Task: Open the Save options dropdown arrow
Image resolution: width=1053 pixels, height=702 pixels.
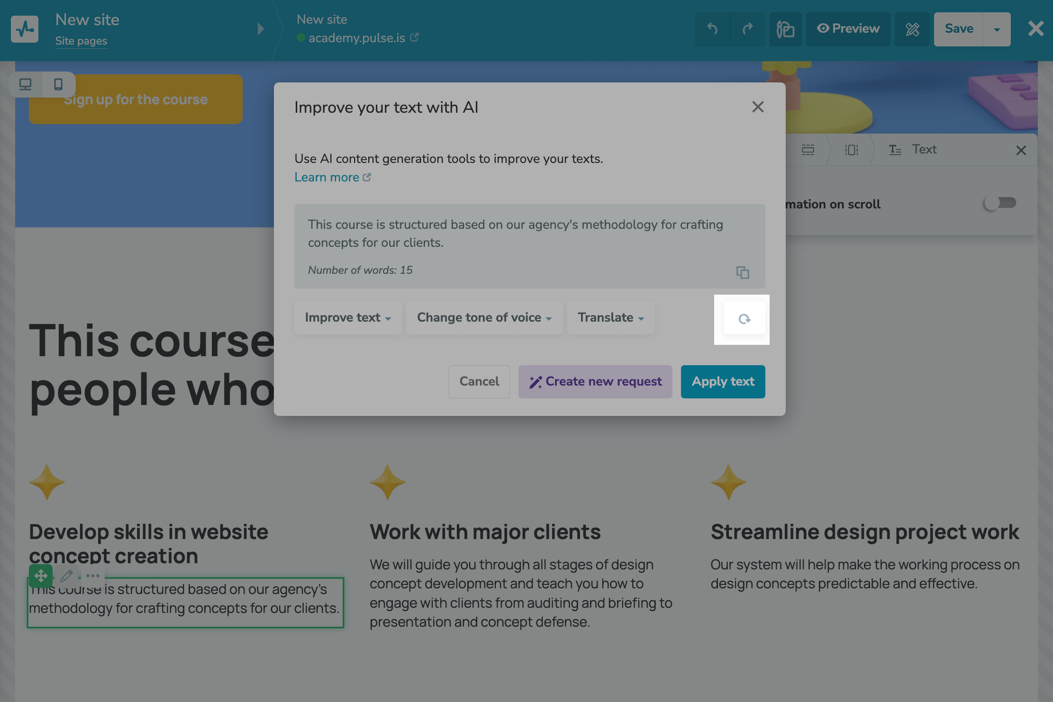Action: [997, 29]
